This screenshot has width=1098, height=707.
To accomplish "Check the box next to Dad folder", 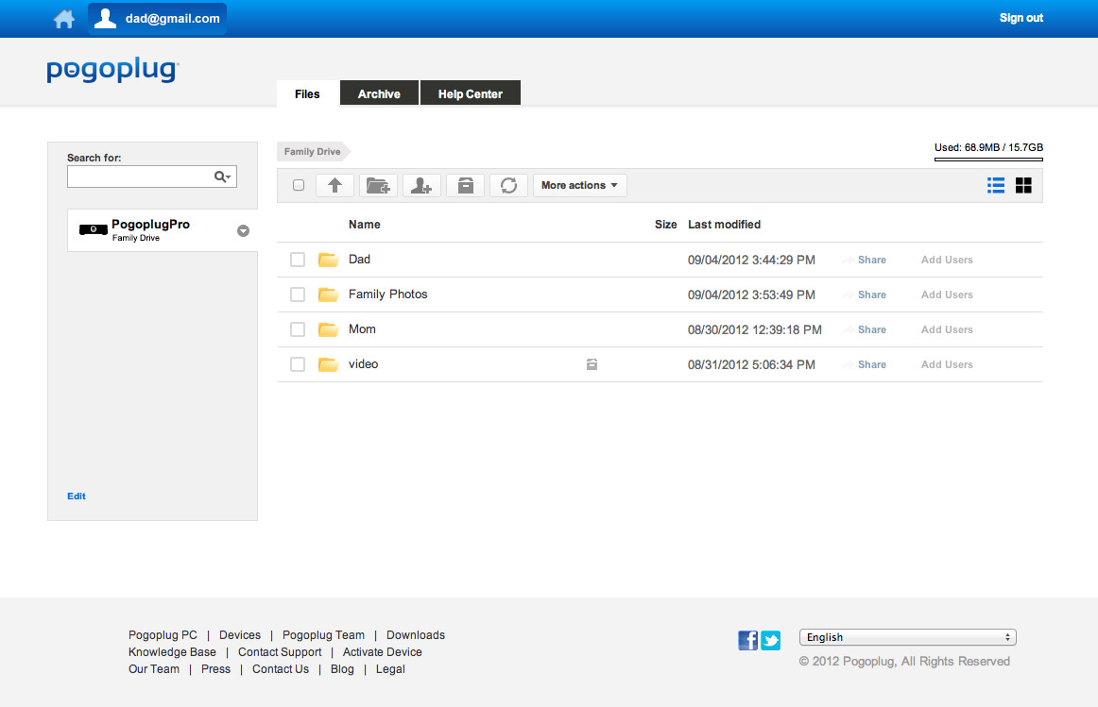I will point(298,260).
